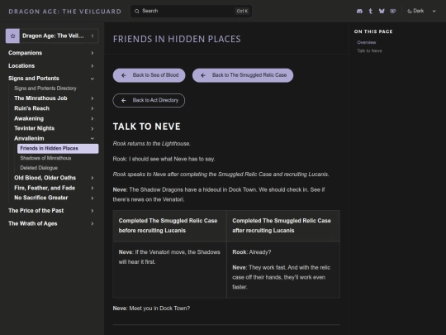Open Deleted Dialogue page
This screenshot has height=335, width=446.
tap(39, 168)
